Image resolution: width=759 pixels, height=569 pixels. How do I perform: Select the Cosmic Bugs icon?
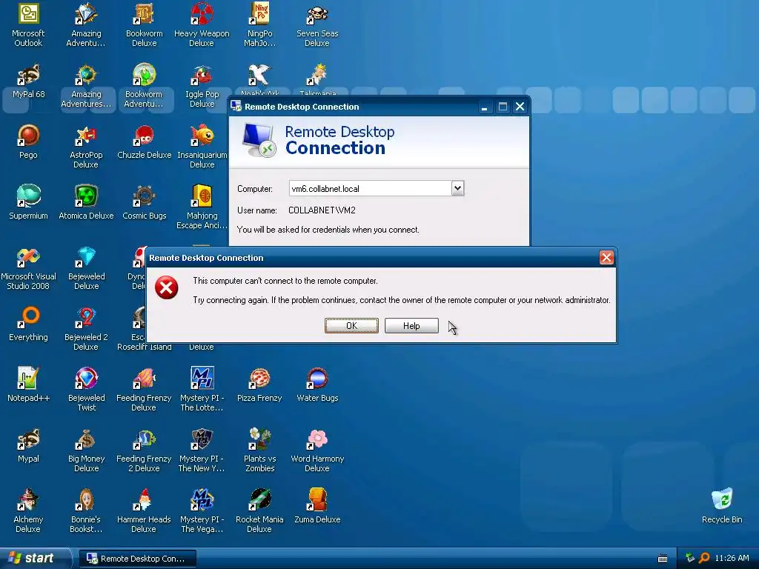pyautogui.click(x=145, y=202)
